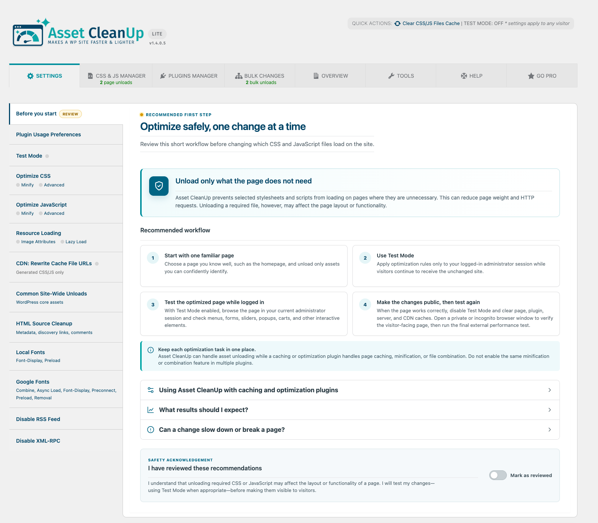Image resolution: width=598 pixels, height=523 pixels.
Task: Click the REVIEW badge beside Before you start
Action: pyautogui.click(x=70, y=114)
